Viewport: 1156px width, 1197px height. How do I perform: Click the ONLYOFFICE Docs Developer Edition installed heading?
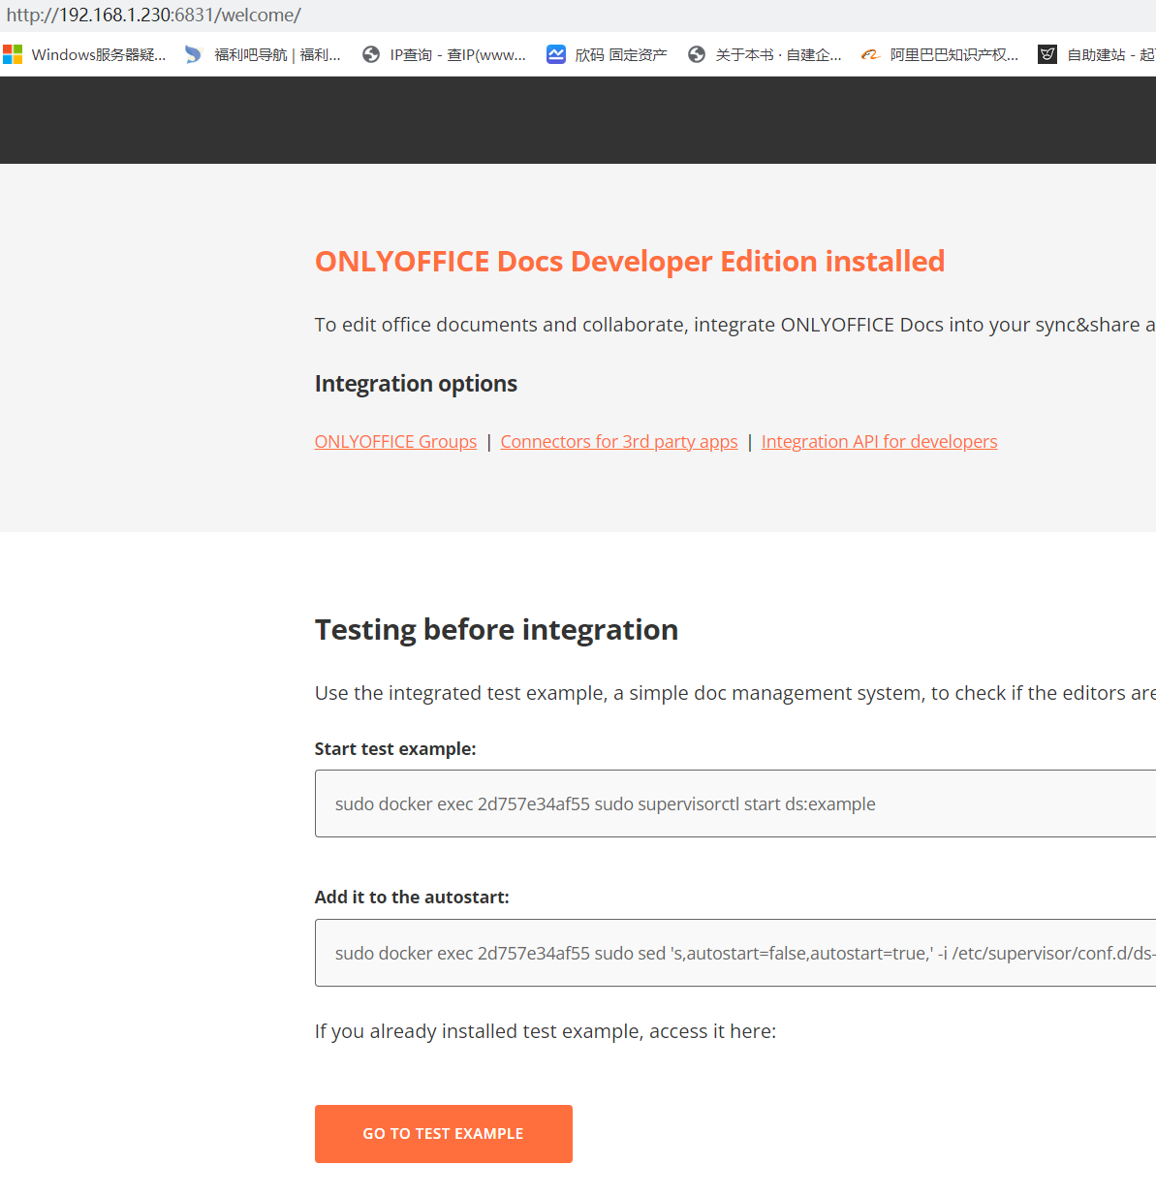pos(630,262)
